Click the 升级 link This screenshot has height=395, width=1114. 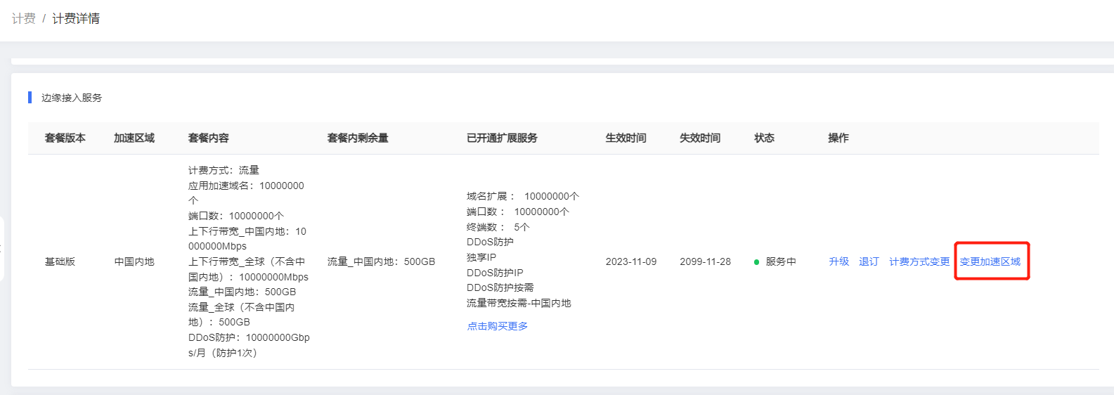(838, 261)
